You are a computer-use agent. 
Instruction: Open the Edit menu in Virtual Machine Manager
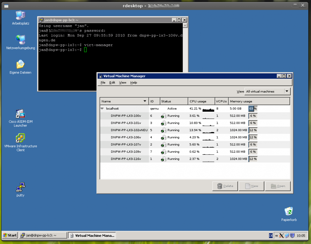(x=112, y=82)
